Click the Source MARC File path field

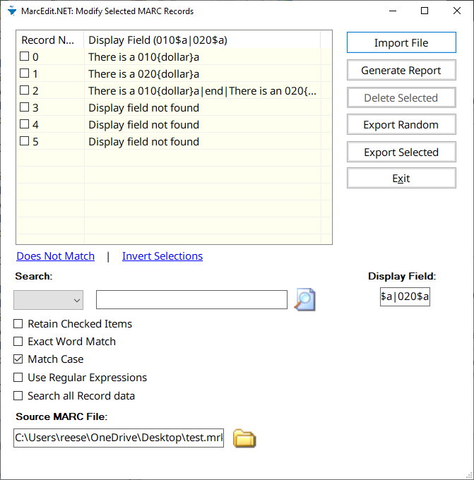119,438
